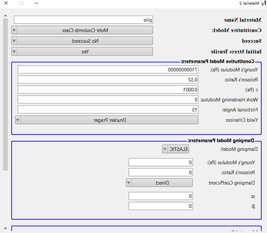Viewport: 267px width, 233px height.
Task: Click the constitutive Young's Modulus field 7100000000
Action: pos(108,70)
